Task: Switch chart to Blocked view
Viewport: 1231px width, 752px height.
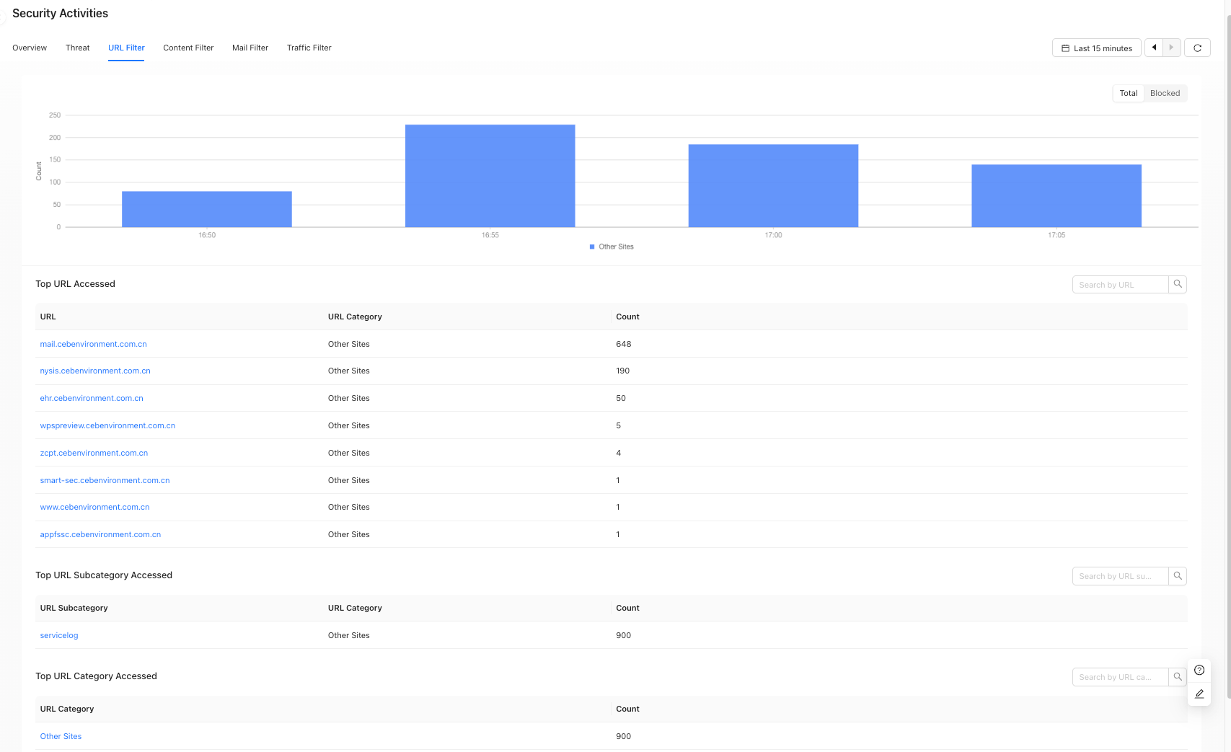Action: (x=1165, y=93)
